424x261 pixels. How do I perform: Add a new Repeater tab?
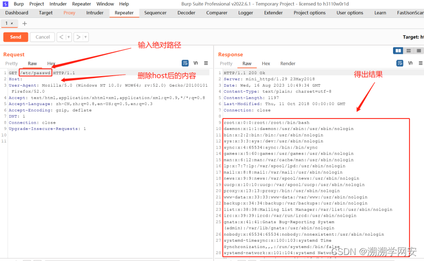point(24,24)
